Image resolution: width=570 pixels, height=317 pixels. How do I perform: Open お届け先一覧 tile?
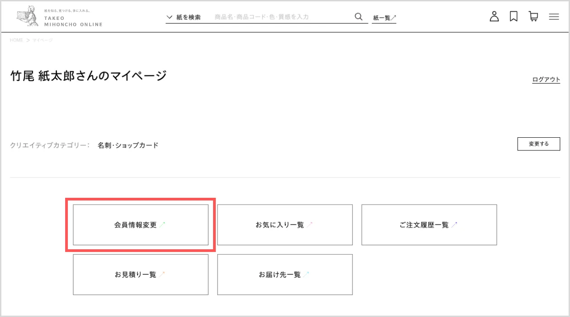tap(285, 275)
